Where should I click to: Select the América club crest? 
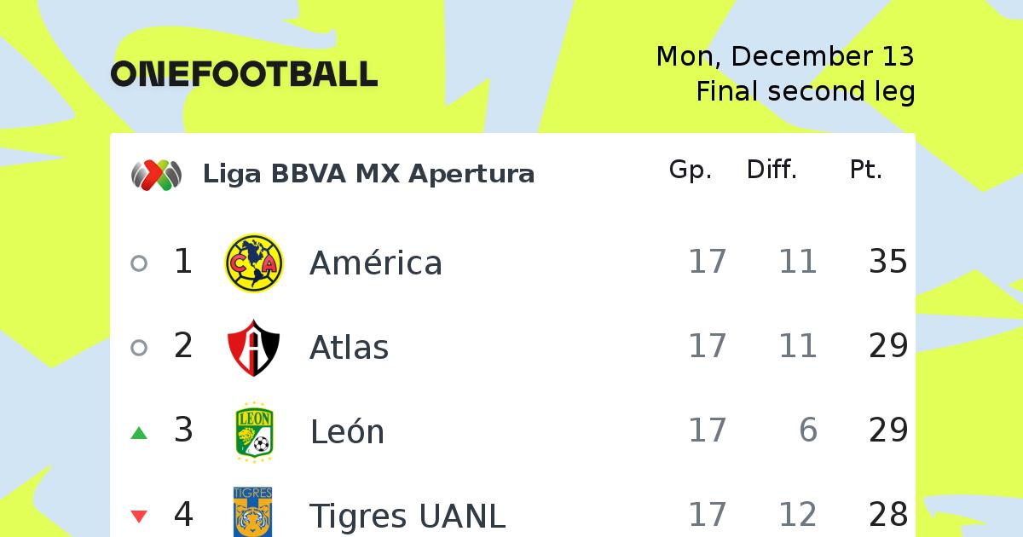tap(253, 263)
